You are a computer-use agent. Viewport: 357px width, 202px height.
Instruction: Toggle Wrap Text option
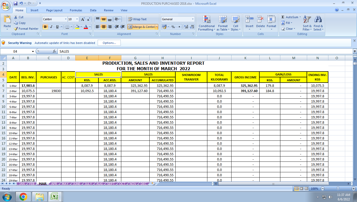(x=137, y=19)
